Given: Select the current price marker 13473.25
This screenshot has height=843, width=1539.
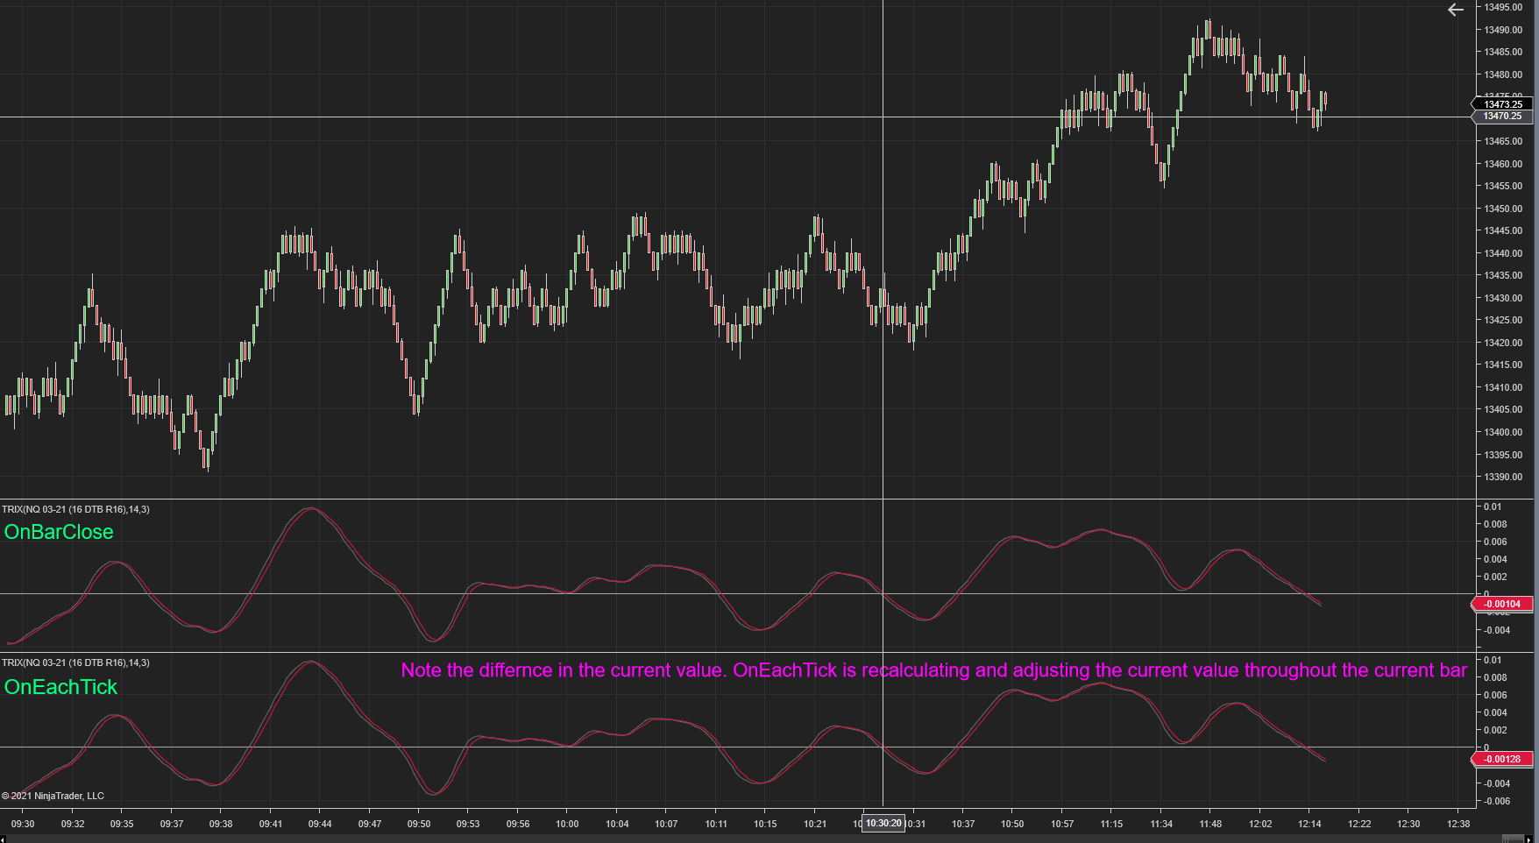Looking at the screenshot, I should [x=1502, y=104].
